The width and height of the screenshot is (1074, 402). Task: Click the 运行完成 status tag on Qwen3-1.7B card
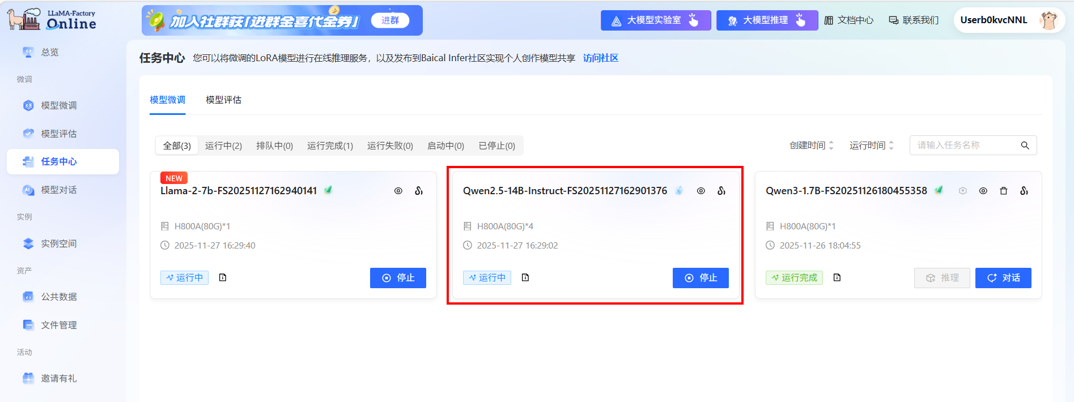(794, 277)
